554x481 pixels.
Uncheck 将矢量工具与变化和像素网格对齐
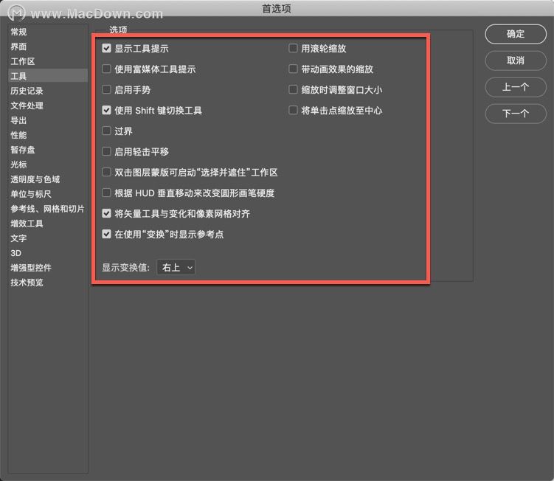point(106,213)
